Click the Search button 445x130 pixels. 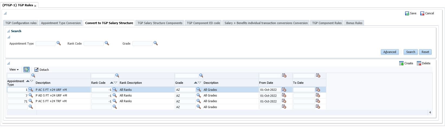pos(411,52)
